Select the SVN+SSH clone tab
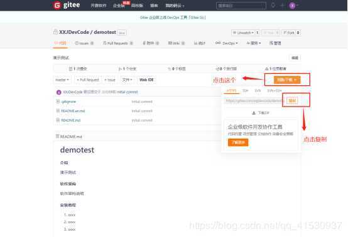 (x=275, y=91)
